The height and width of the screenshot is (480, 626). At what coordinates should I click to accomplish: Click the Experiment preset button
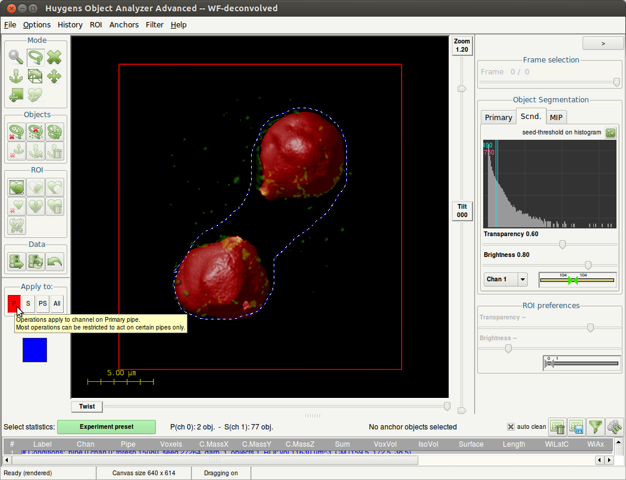point(107,426)
